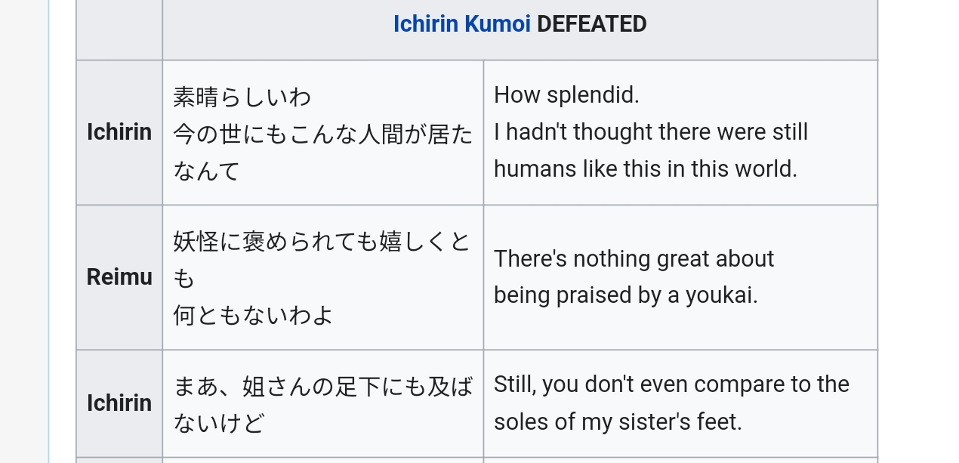This screenshot has height=463, width=959.
Task: Click the line まあ、姐さんの足下にも及ば
Action: 322,387
